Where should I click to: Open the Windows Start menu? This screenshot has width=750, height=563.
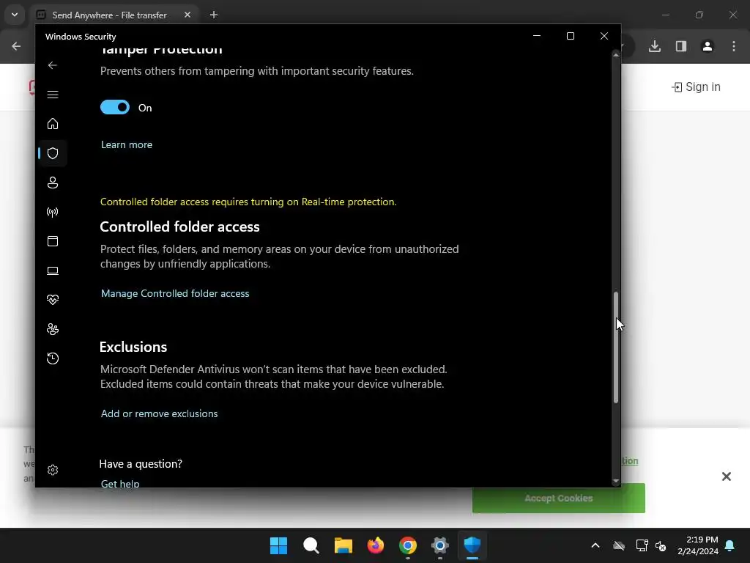278,545
